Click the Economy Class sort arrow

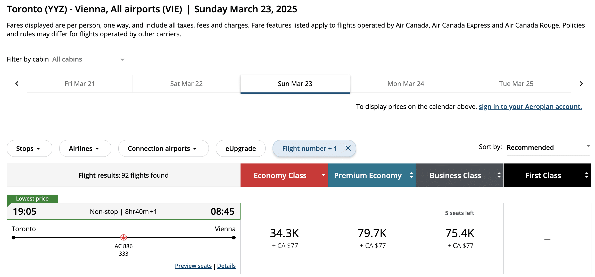[x=323, y=175]
